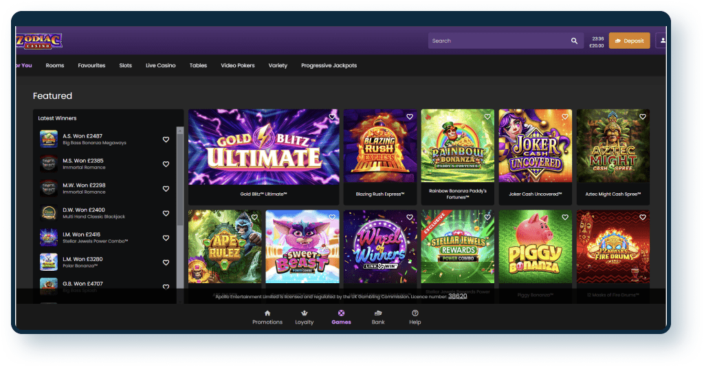The height and width of the screenshot is (367, 704).
Task: Click the Latest Winners scrollbar thumb
Action: pos(180,179)
